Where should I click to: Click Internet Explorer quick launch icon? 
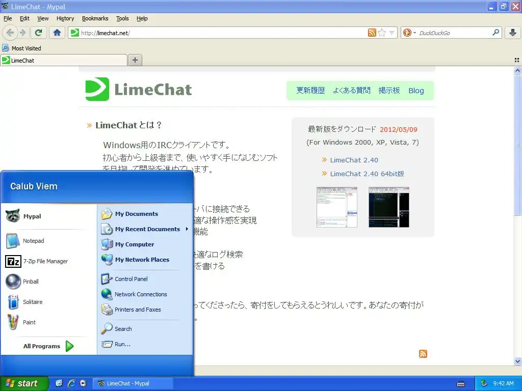pos(71,383)
